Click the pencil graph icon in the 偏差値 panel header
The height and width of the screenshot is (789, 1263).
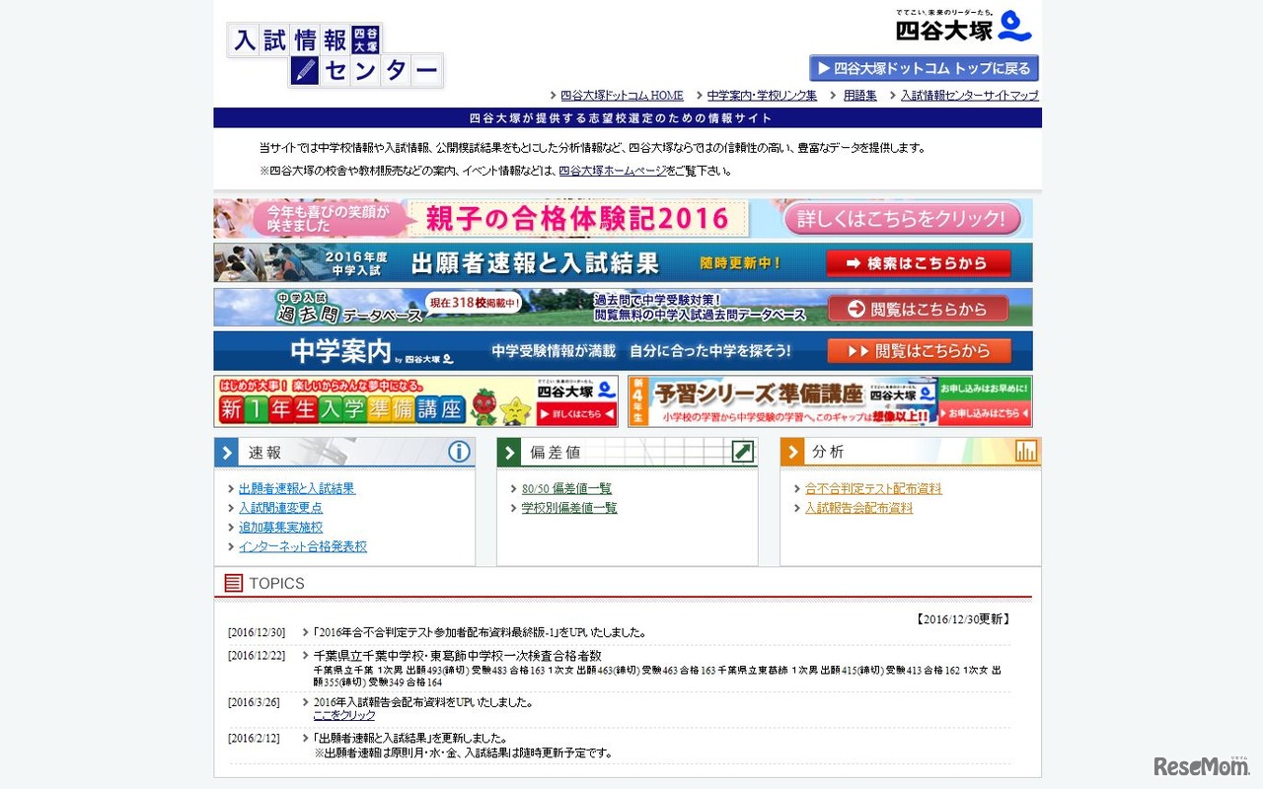tap(744, 452)
